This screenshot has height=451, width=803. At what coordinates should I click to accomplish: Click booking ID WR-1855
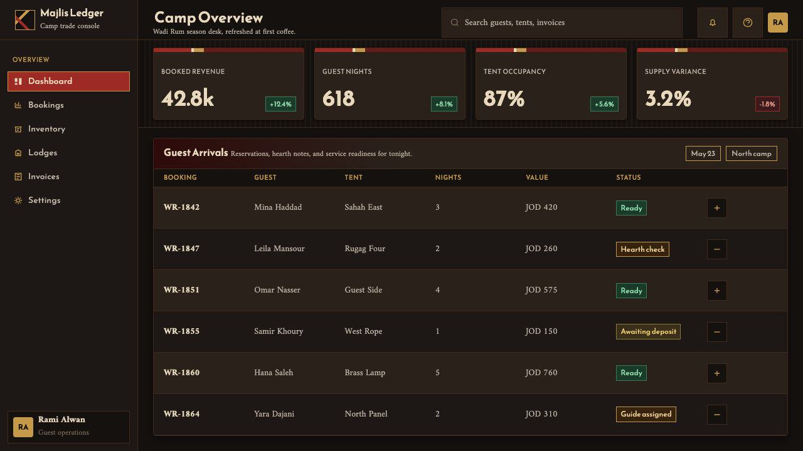point(181,331)
